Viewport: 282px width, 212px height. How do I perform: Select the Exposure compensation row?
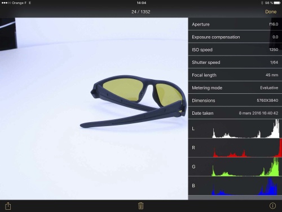tap(235, 37)
